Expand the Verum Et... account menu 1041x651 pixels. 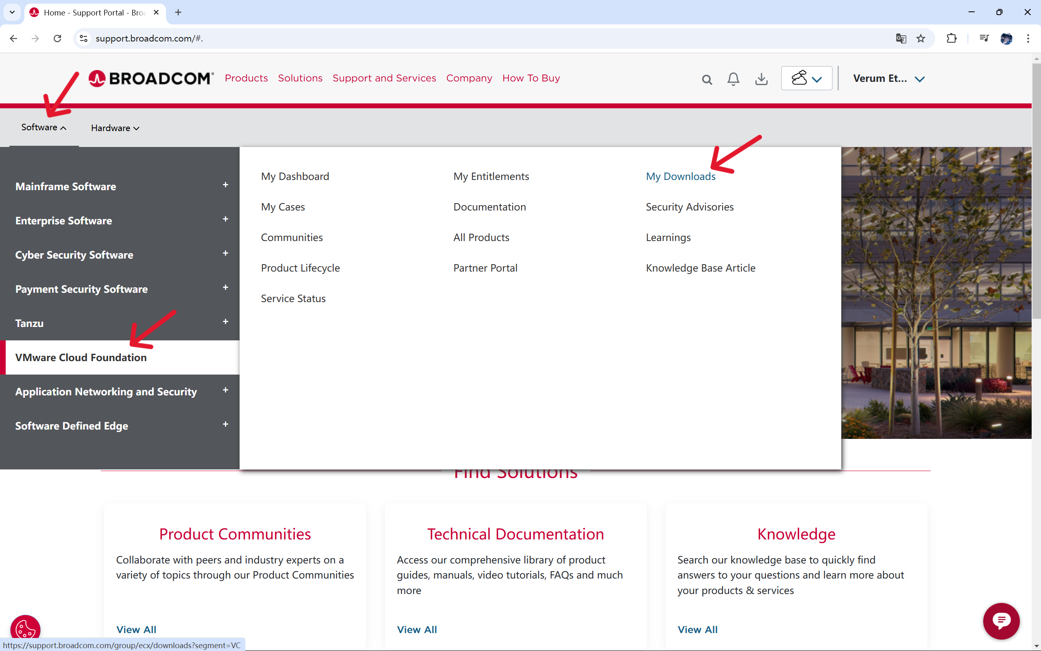(889, 78)
